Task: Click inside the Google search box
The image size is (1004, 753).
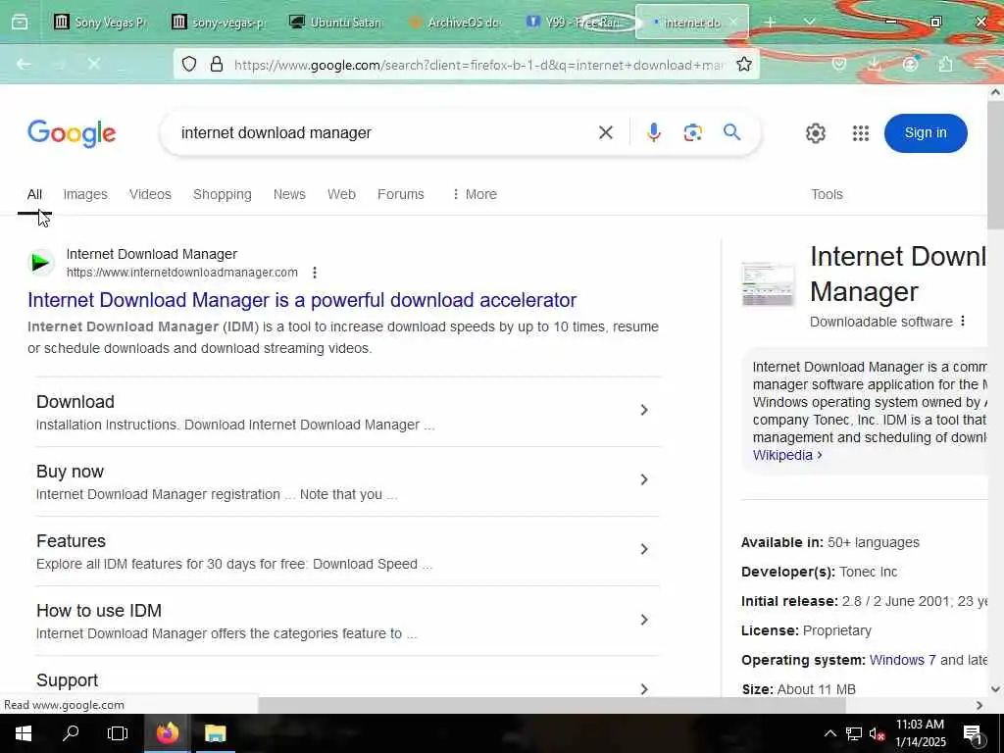Action: tap(384, 132)
